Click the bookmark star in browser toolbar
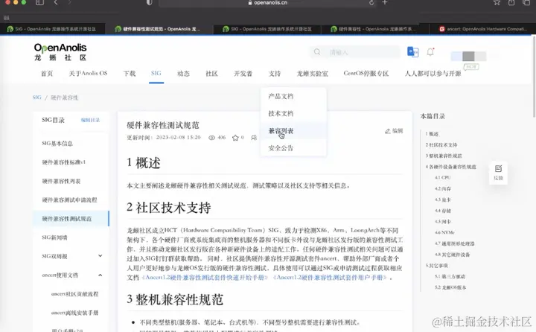This screenshot has height=332, width=536. 497,2
